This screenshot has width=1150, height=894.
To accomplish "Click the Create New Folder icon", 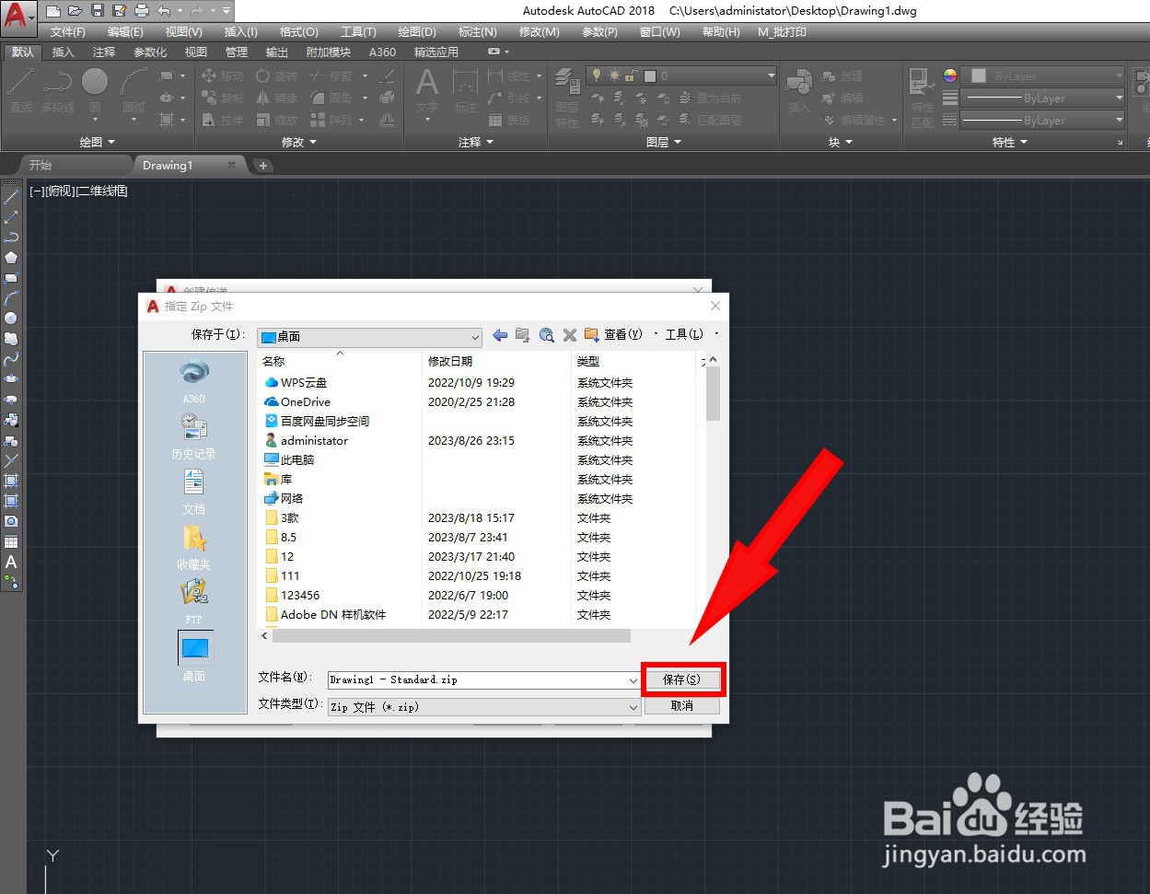I will (592, 334).
